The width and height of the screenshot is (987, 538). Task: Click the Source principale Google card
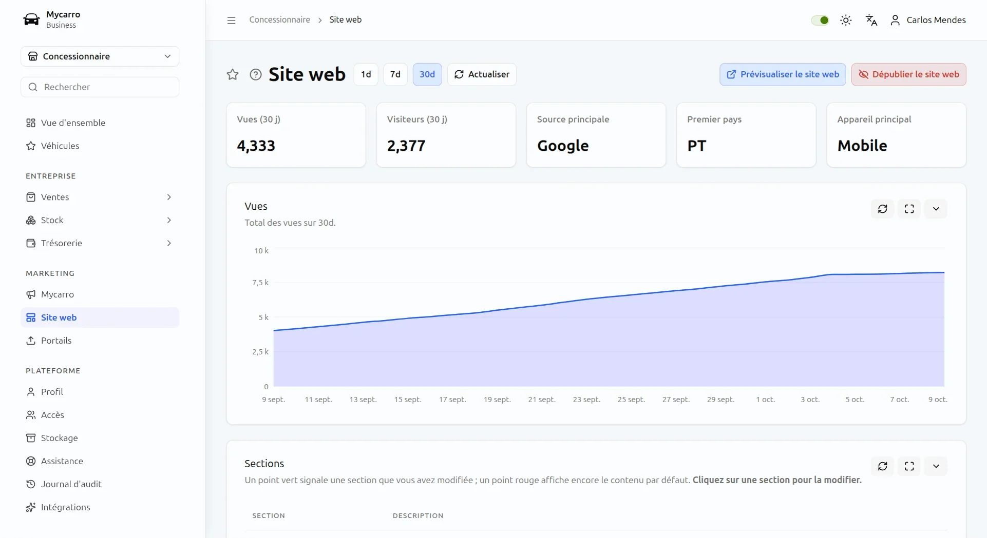[x=596, y=135]
